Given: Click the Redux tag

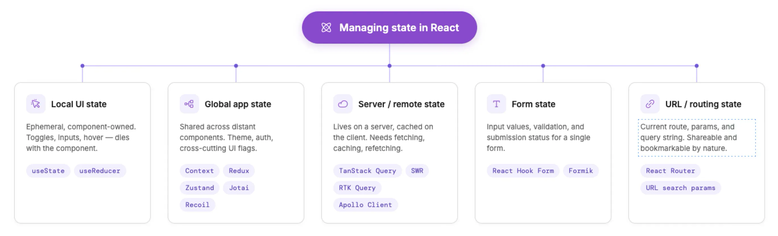Looking at the screenshot, I should (239, 171).
